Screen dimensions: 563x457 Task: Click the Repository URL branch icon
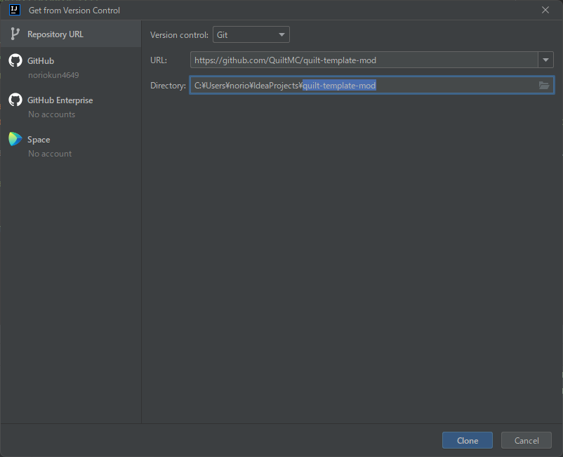point(15,34)
